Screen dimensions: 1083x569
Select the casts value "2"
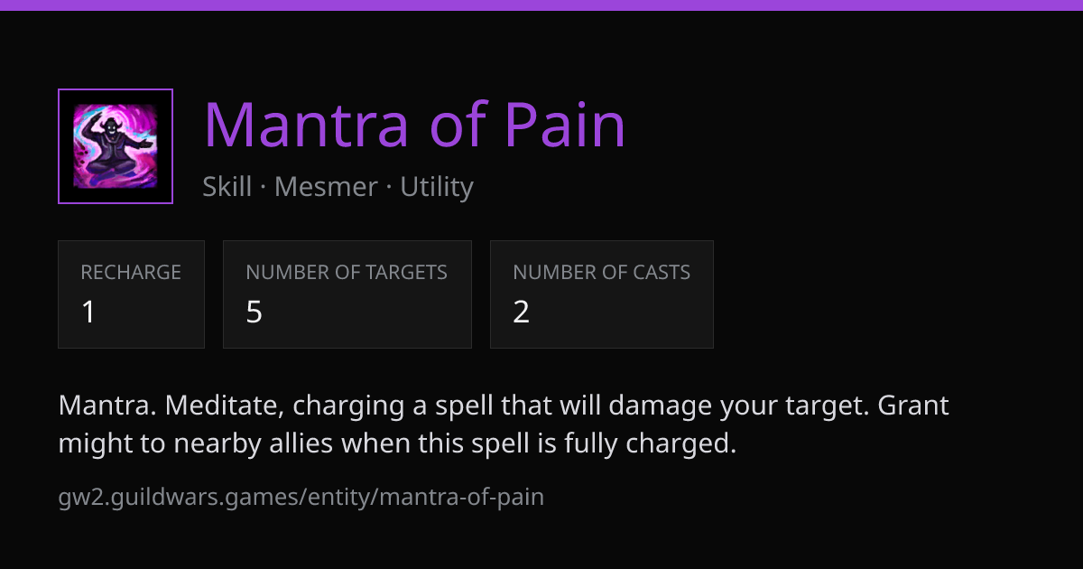coord(521,312)
